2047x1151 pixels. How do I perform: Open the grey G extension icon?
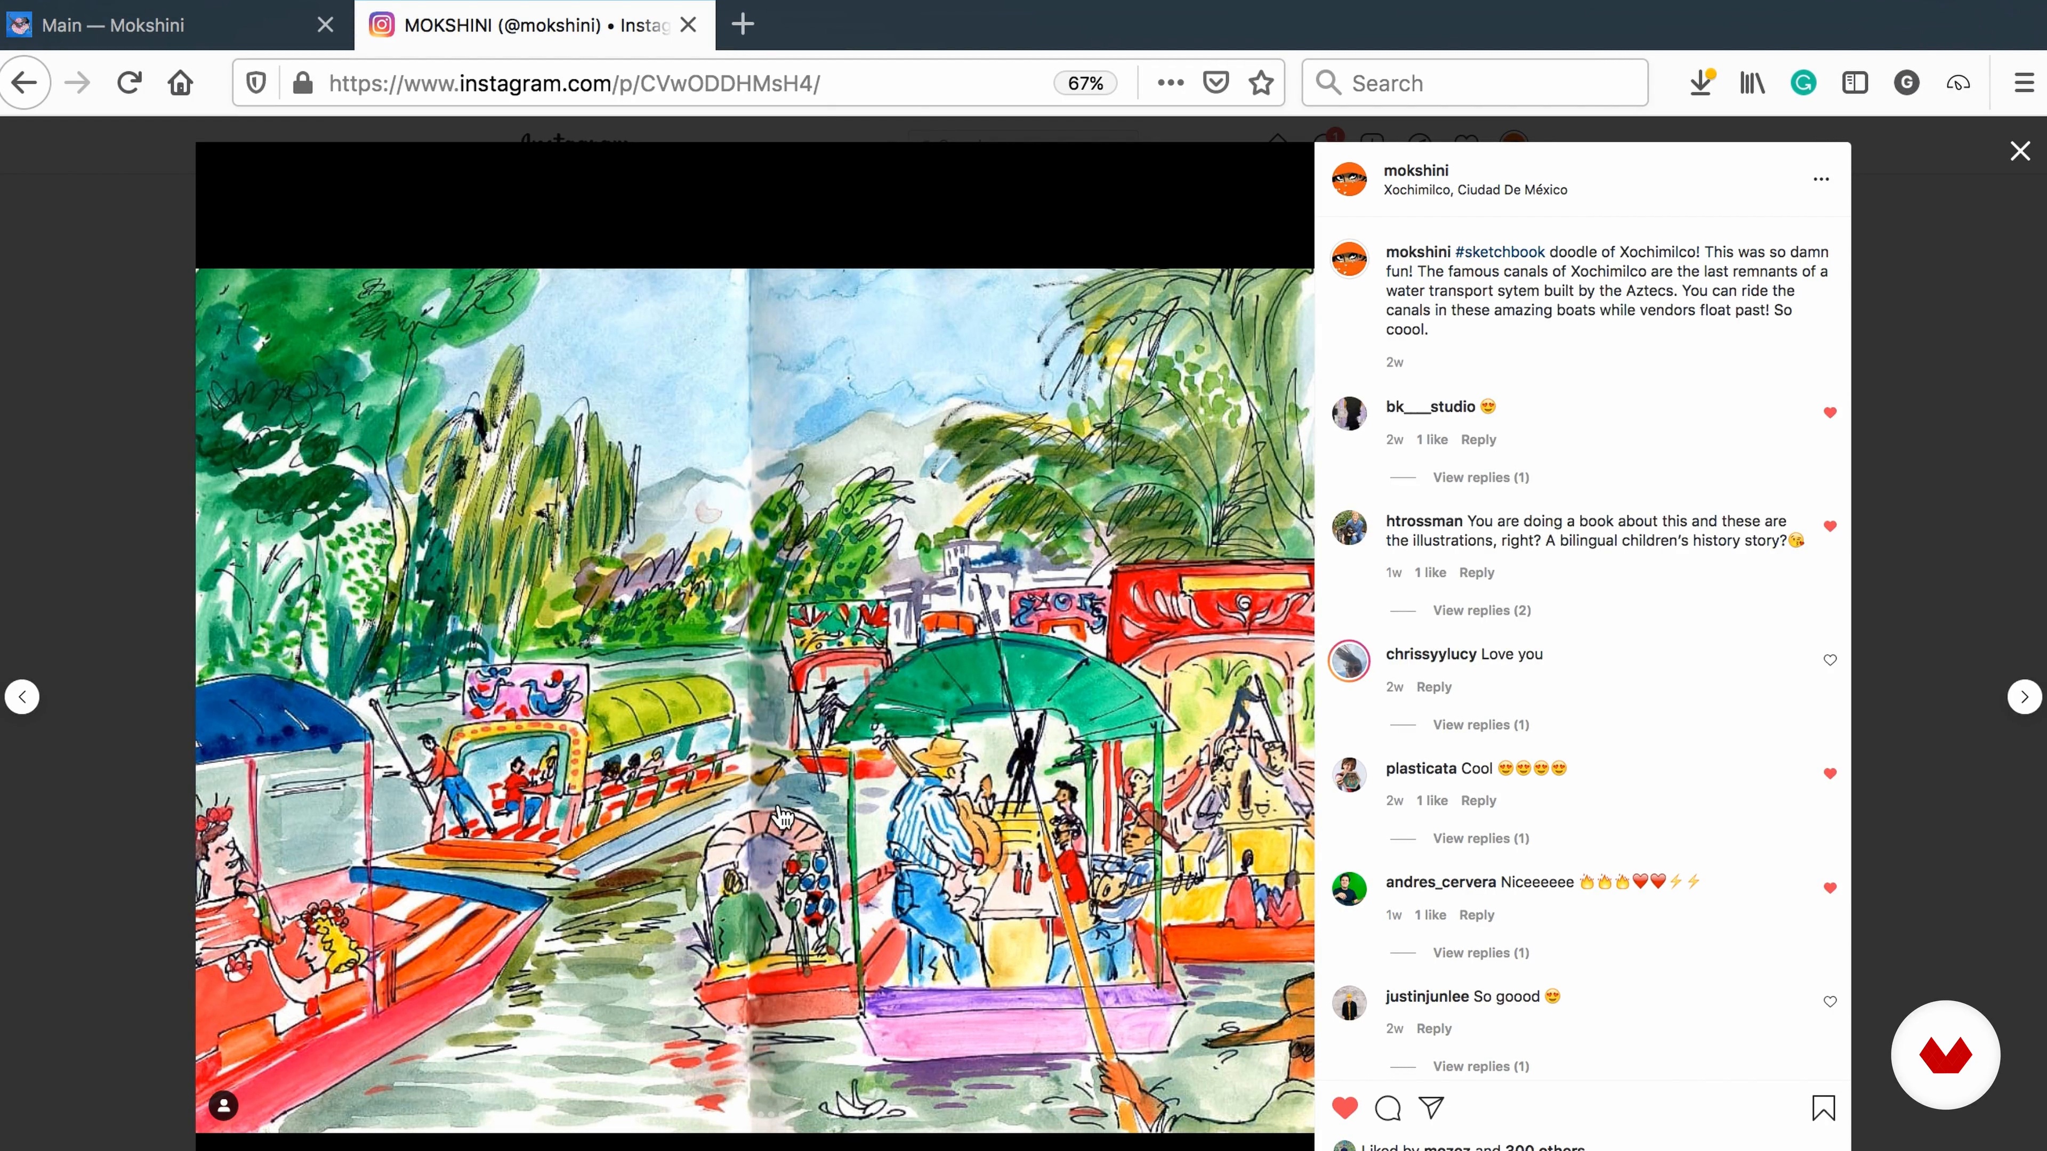point(1906,83)
